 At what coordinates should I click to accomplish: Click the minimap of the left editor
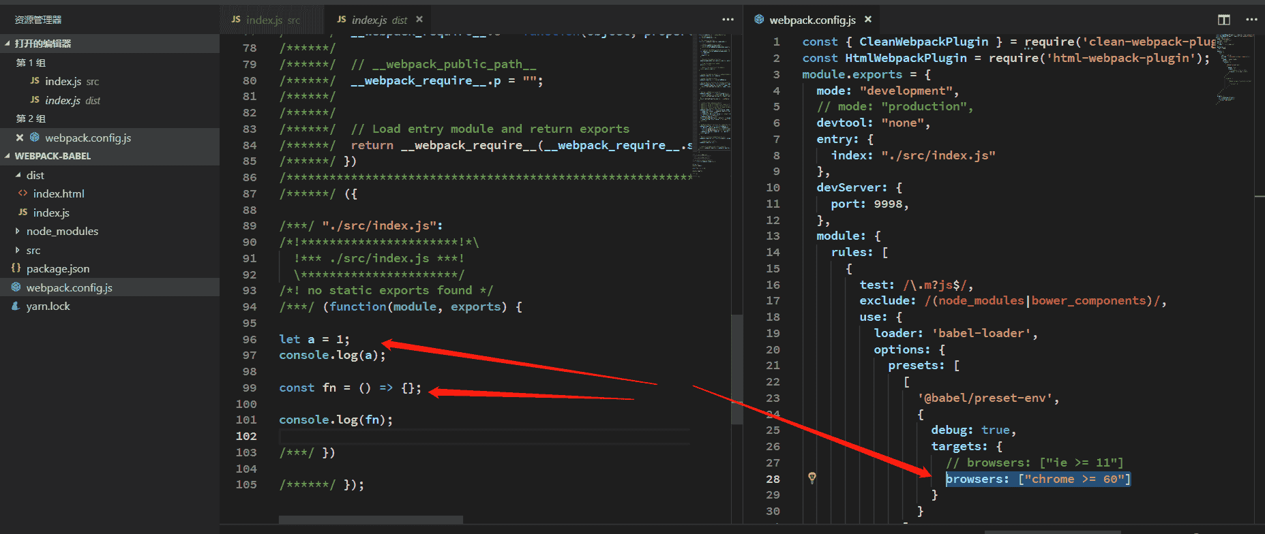coord(713,102)
